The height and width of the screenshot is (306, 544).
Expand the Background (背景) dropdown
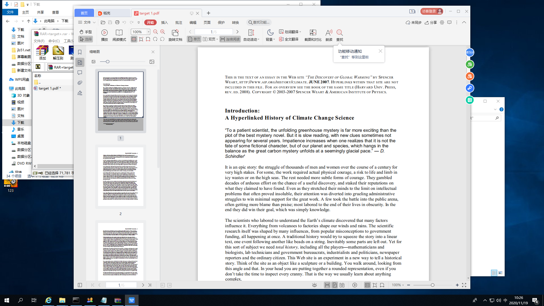(x=274, y=40)
